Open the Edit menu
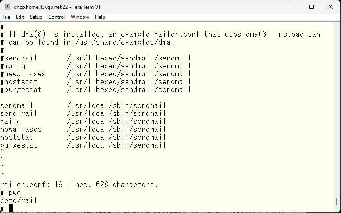The image size is (341, 213). (20, 17)
